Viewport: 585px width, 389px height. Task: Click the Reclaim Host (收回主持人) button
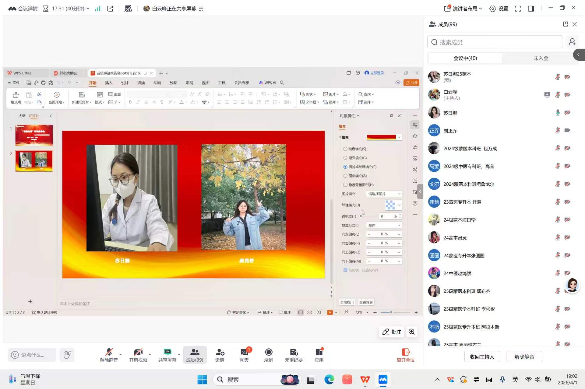[482, 357]
